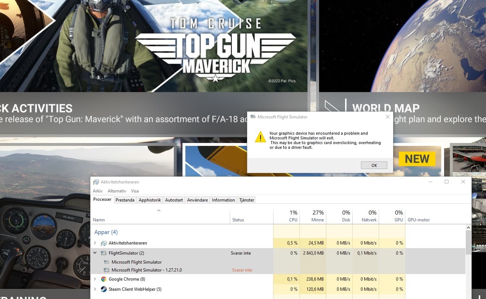Click the FlightSimulator process icon
Image resolution: width=486 pixels, height=299 pixels.
[x=104, y=253]
